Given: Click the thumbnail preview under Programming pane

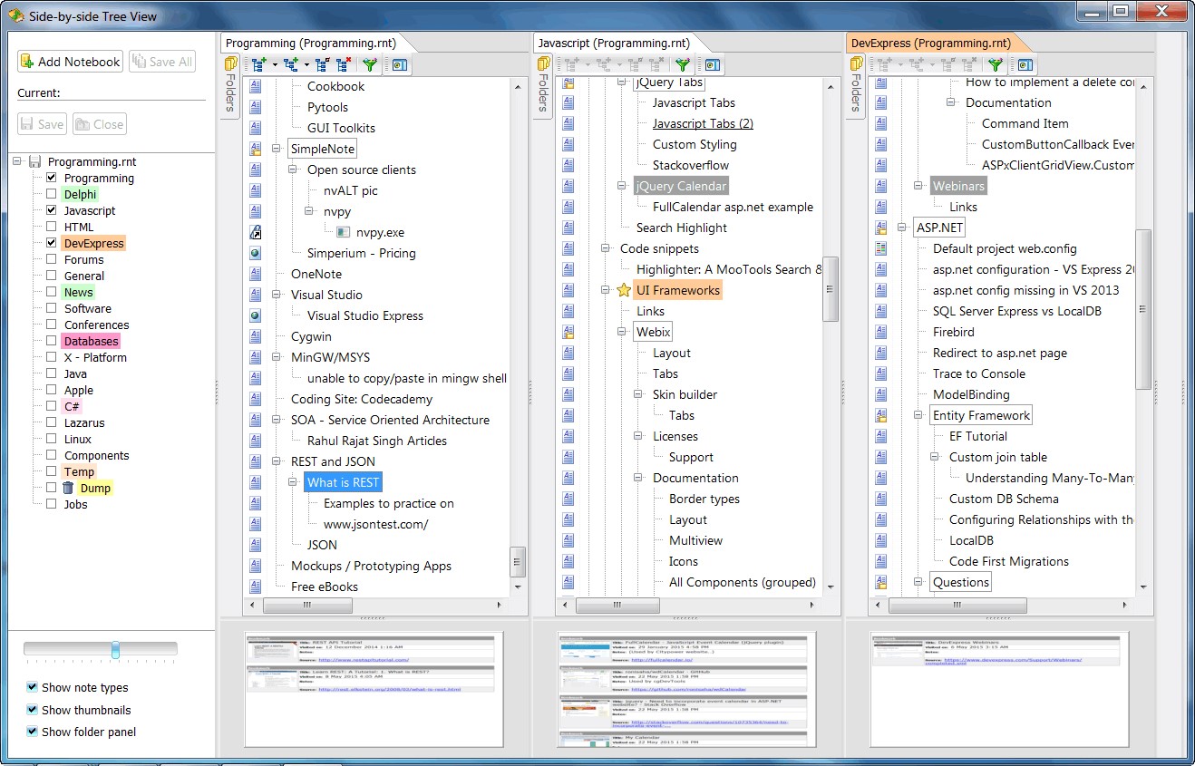Looking at the screenshot, I should (x=374, y=689).
